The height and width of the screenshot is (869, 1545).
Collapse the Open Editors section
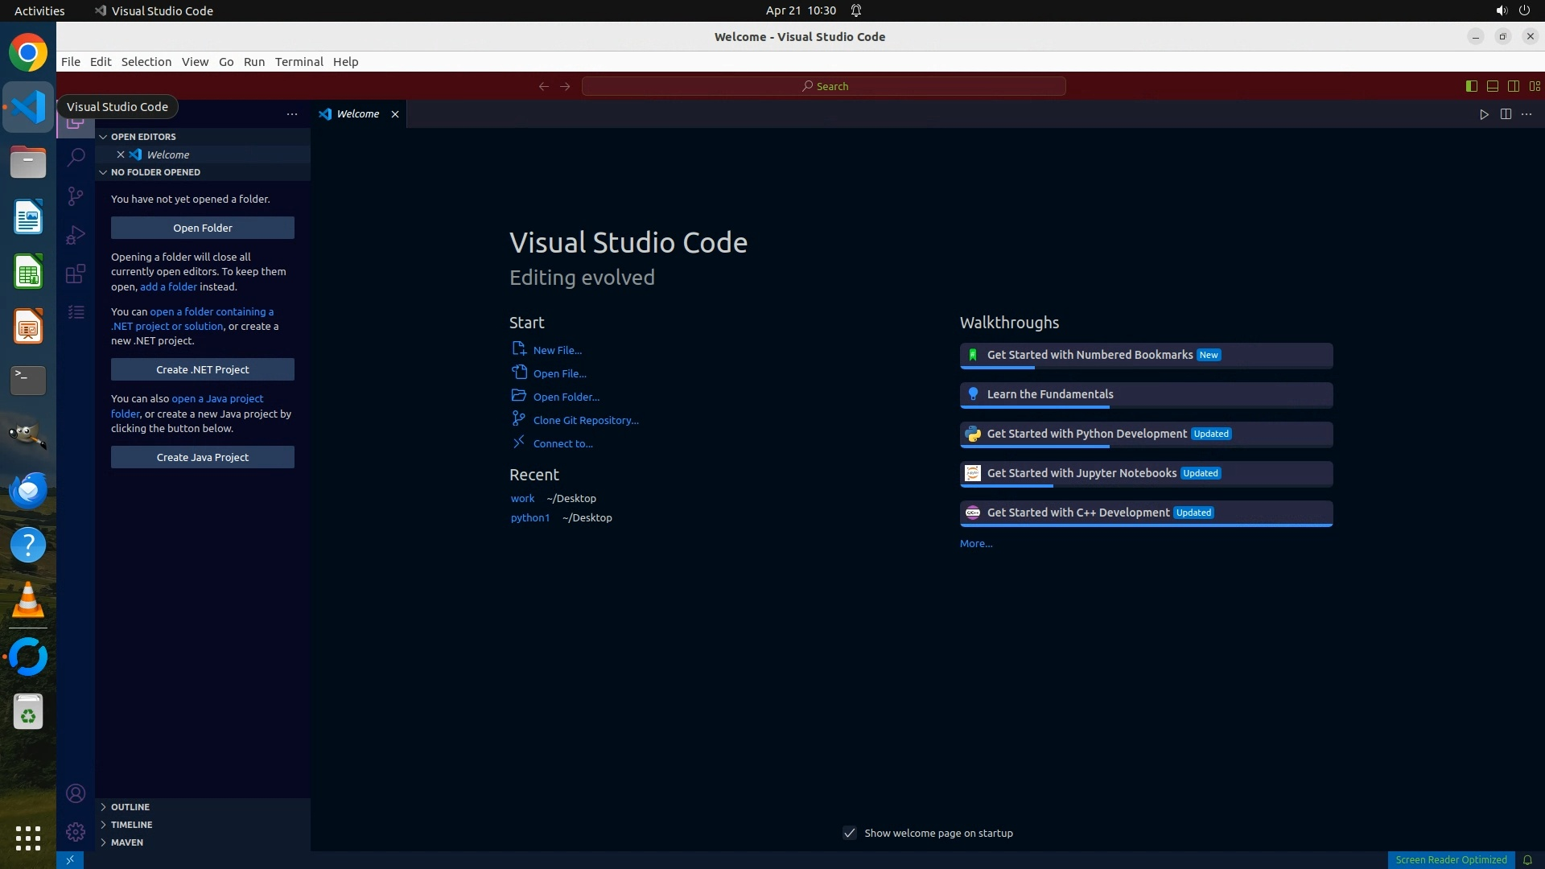[x=142, y=137]
